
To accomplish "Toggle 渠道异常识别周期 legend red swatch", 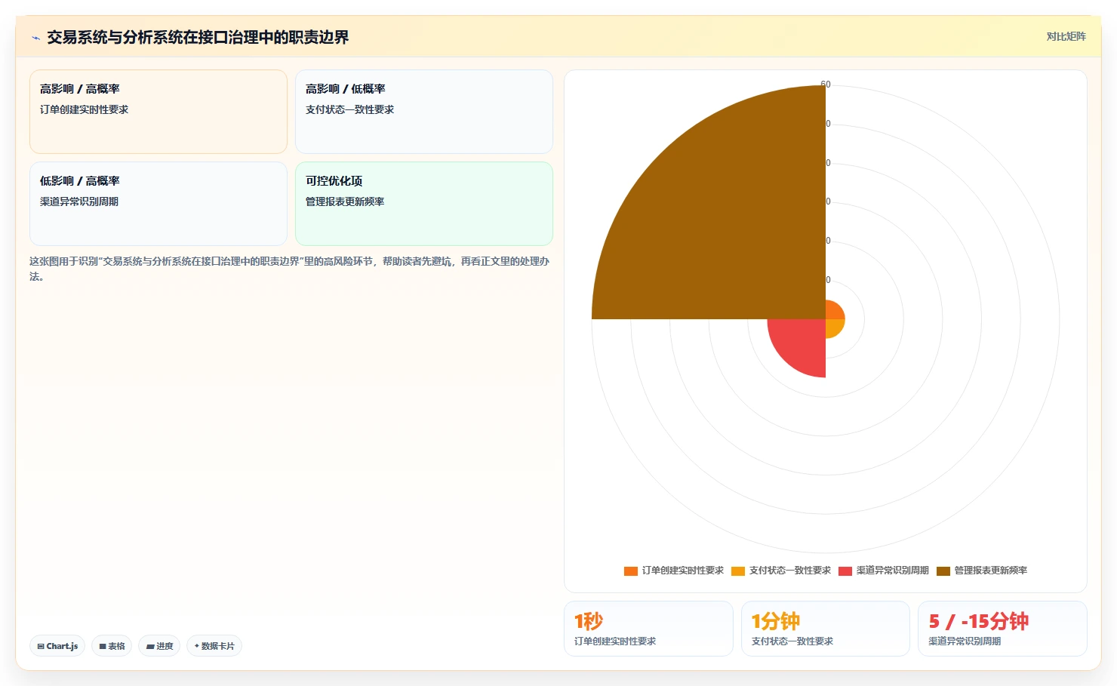I will click(x=845, y=571).
